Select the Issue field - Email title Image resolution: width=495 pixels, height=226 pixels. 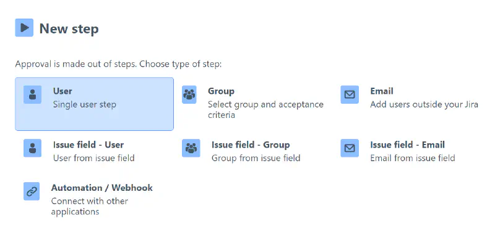click(x=408, y=144)
